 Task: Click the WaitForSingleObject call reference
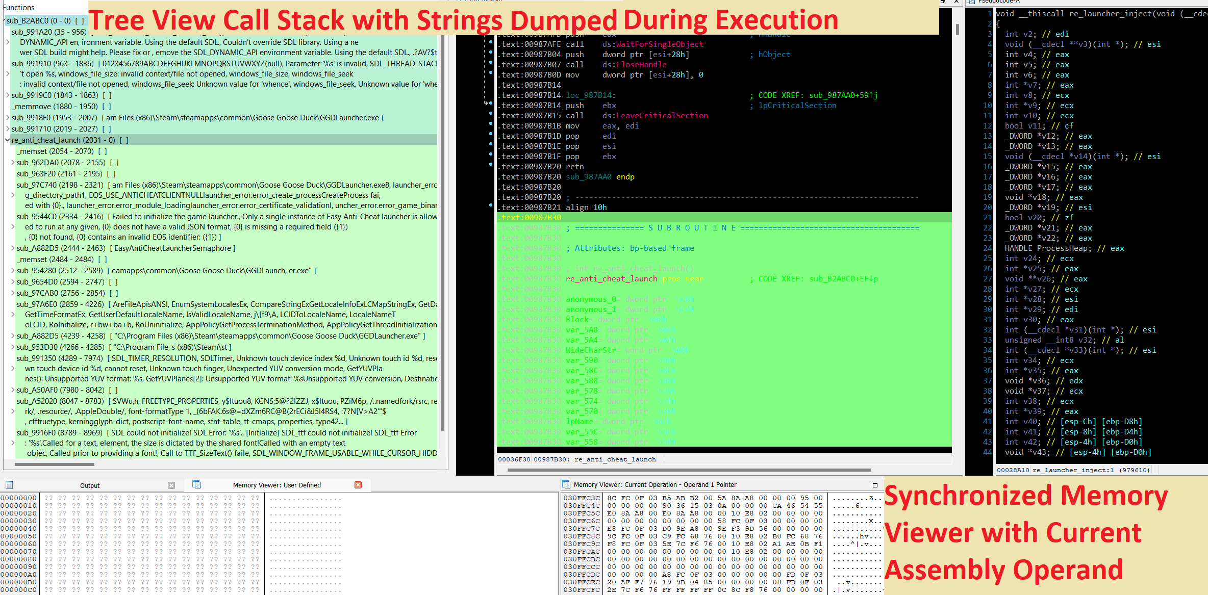[659, 44]
